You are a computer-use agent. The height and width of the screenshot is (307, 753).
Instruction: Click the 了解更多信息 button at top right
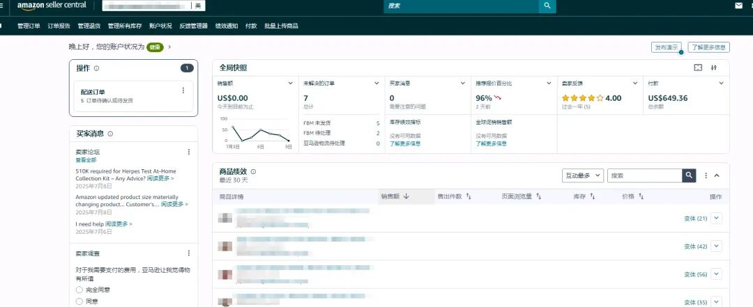pos(709,47)
